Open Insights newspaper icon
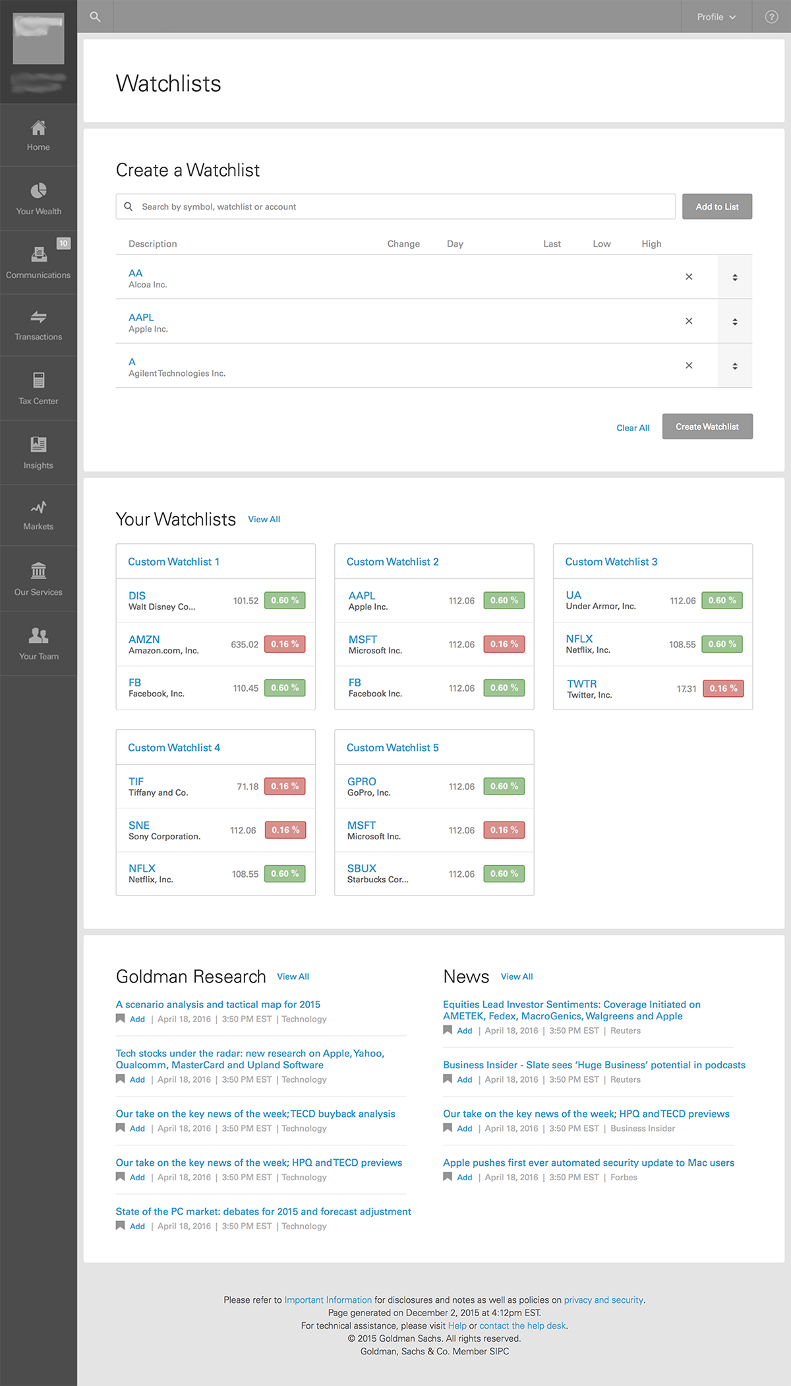The height and width of the screenshot is (1386, 791). pos(38,444)
